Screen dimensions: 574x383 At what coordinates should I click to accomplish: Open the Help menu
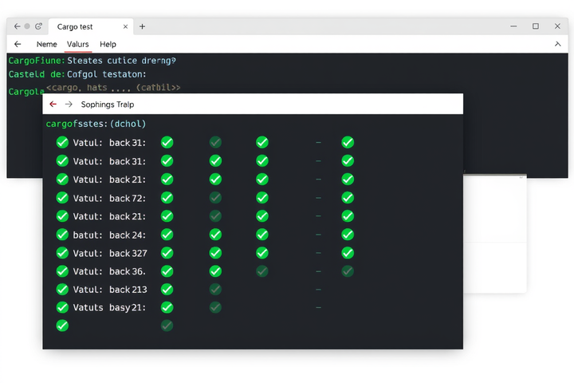point(108,45)
